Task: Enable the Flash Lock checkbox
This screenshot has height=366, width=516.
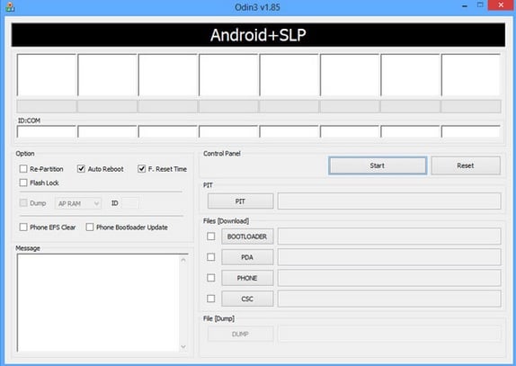Action: (23, 183)
